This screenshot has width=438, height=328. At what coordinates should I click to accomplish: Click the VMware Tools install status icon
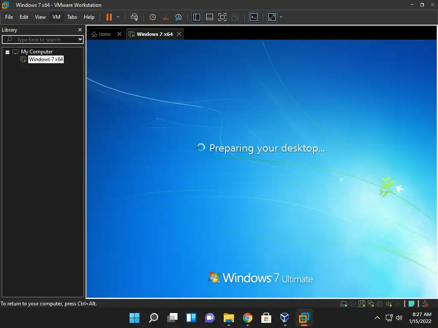(x=426, y=304)
